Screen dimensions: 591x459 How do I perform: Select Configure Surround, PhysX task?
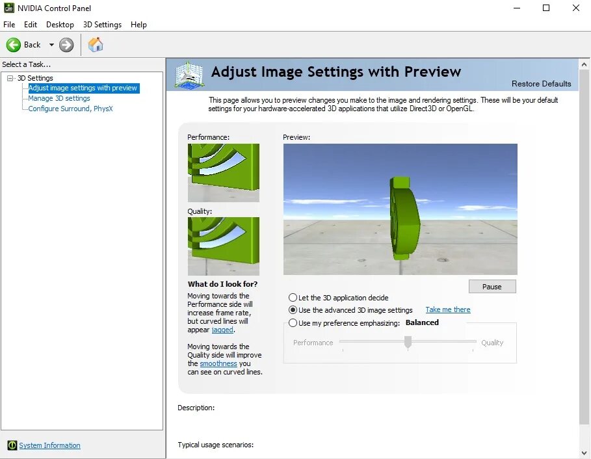pos(70,109)
